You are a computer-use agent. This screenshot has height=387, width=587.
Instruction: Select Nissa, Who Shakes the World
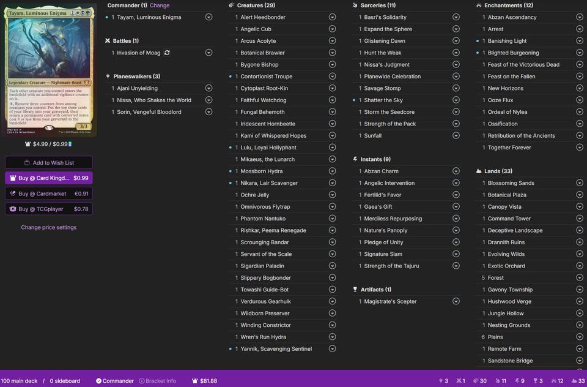154,100
